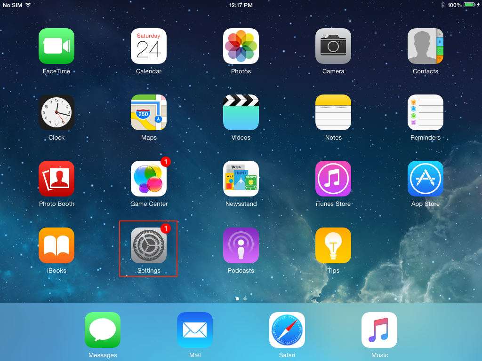This screenshot has height=361, width=482.
Task: Launch the Photos app
Action: [x=241, y=46]
